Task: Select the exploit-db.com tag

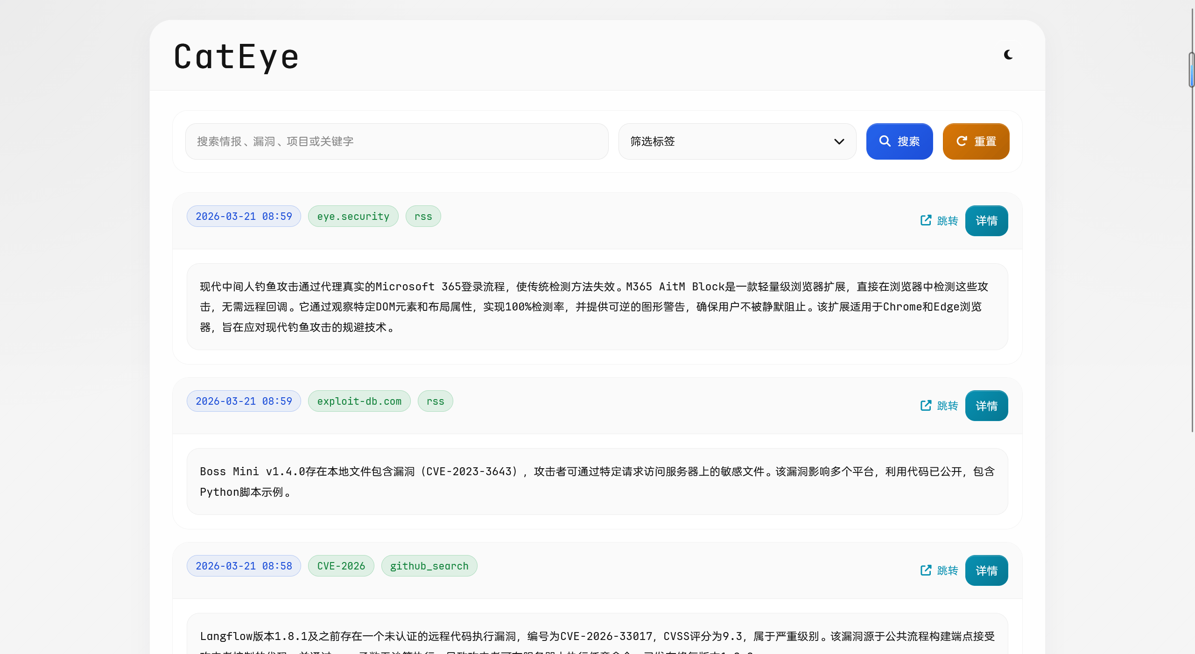Action: [359, 401]
